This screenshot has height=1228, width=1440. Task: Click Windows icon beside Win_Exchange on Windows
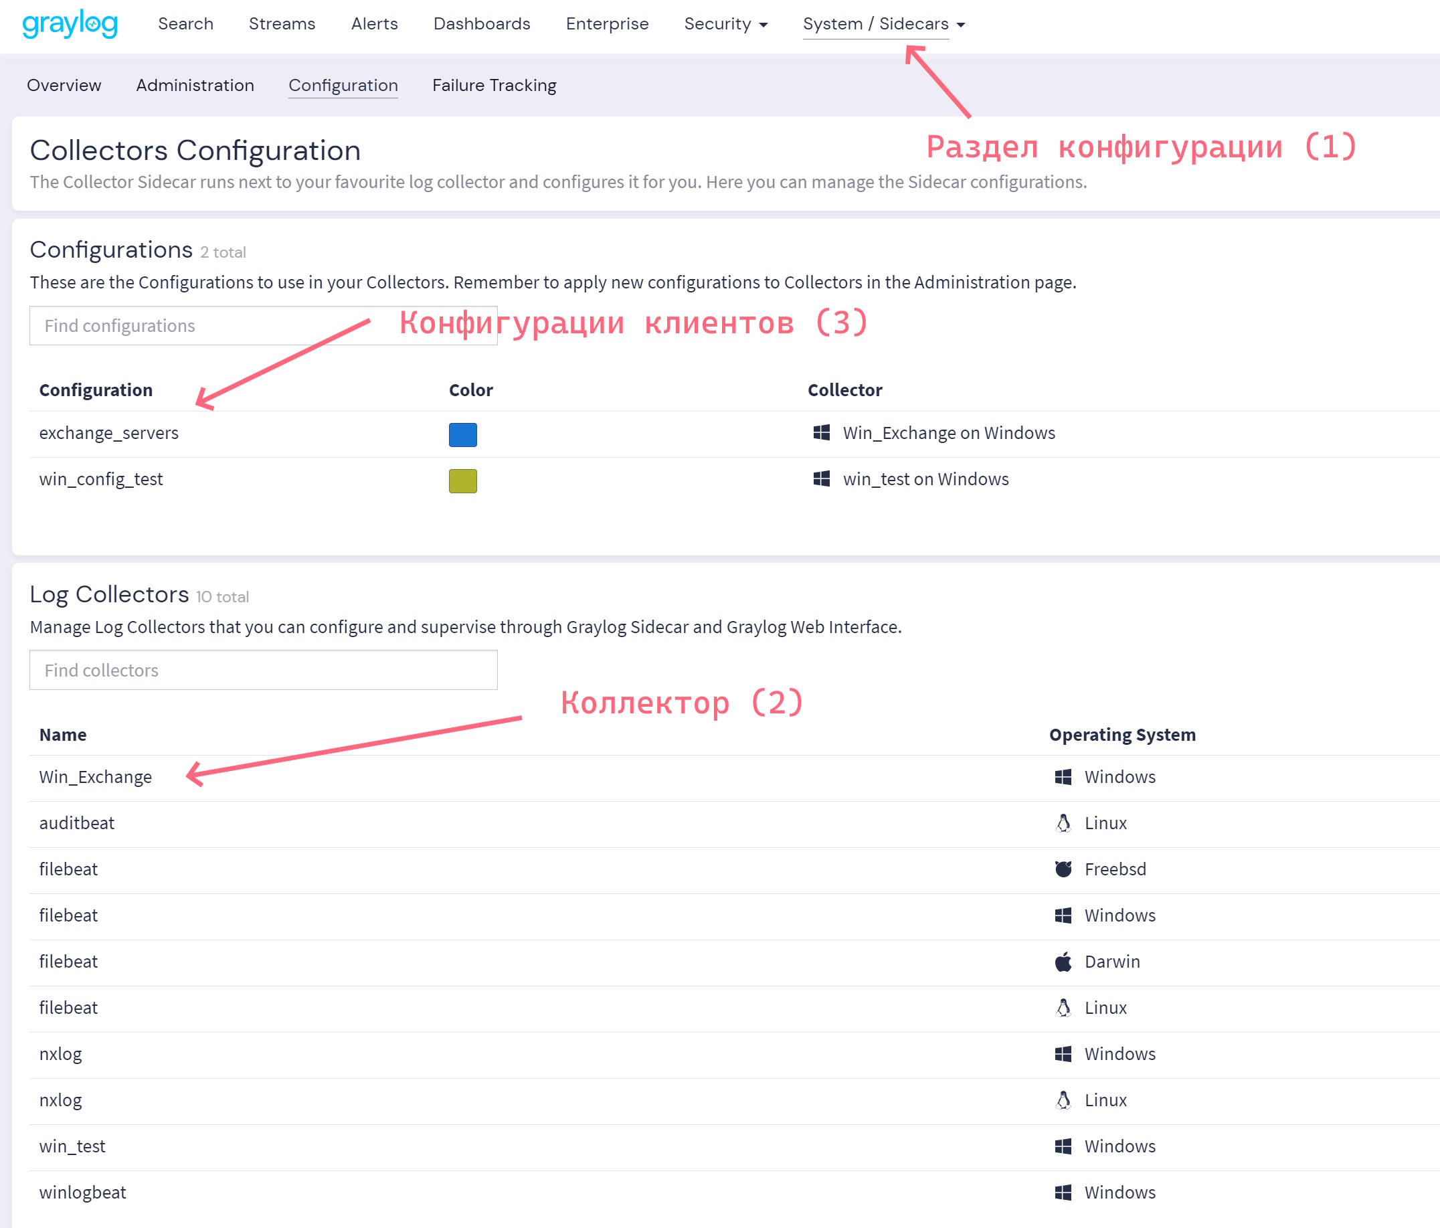pyautogui.click(x=822, y=433)
